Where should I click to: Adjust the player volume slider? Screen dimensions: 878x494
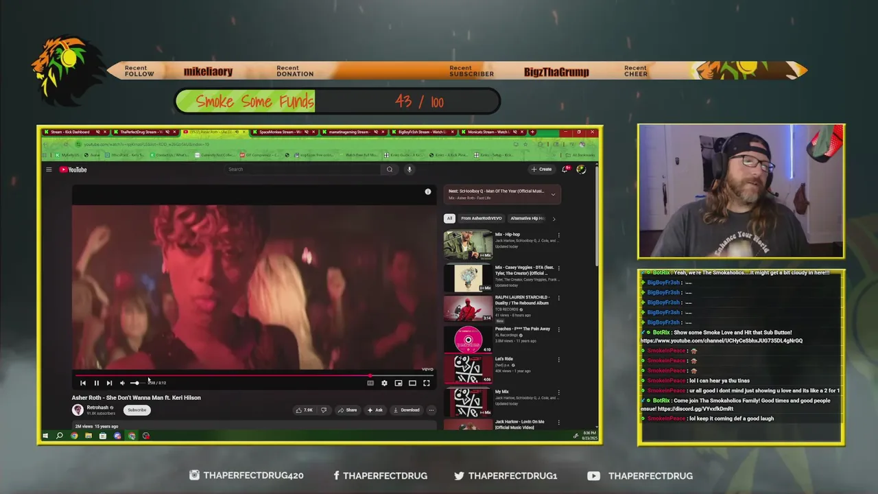(x=137, y=383)
